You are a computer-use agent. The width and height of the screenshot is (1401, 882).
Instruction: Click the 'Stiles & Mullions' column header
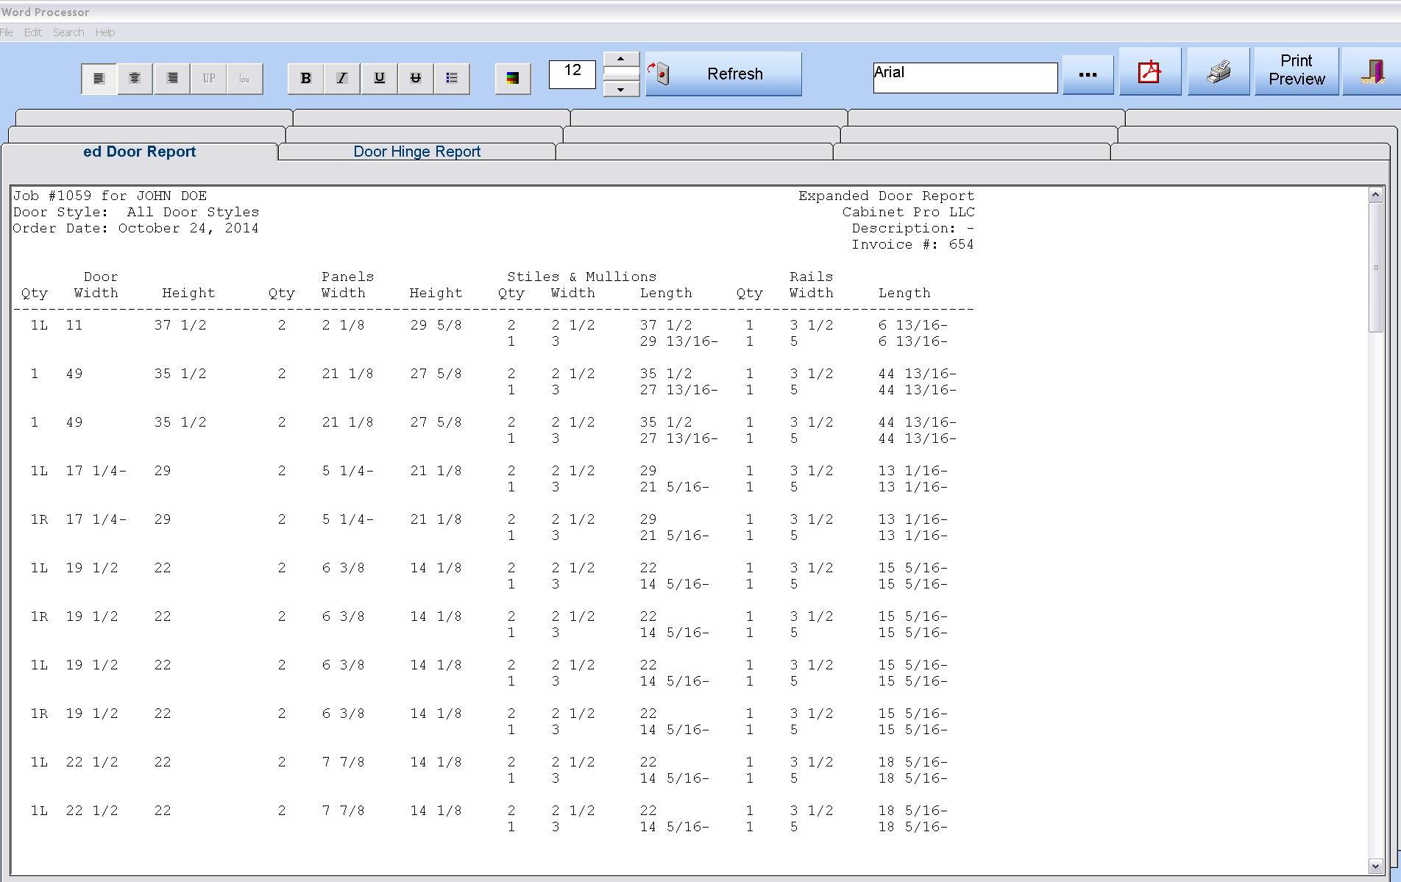point(581,277)
